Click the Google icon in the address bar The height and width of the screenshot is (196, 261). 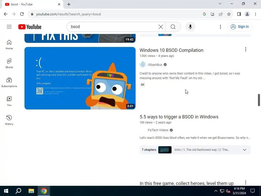coord(204,14)
